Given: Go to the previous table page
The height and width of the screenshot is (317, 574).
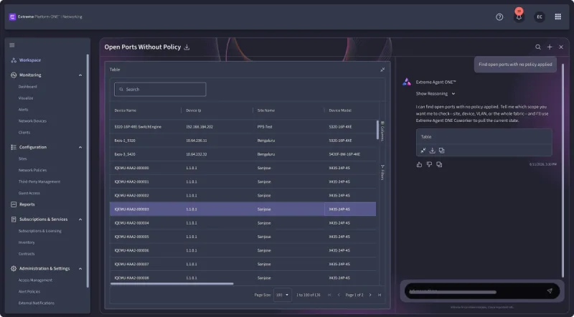Looking at the screenshot, I should [339, 295].
